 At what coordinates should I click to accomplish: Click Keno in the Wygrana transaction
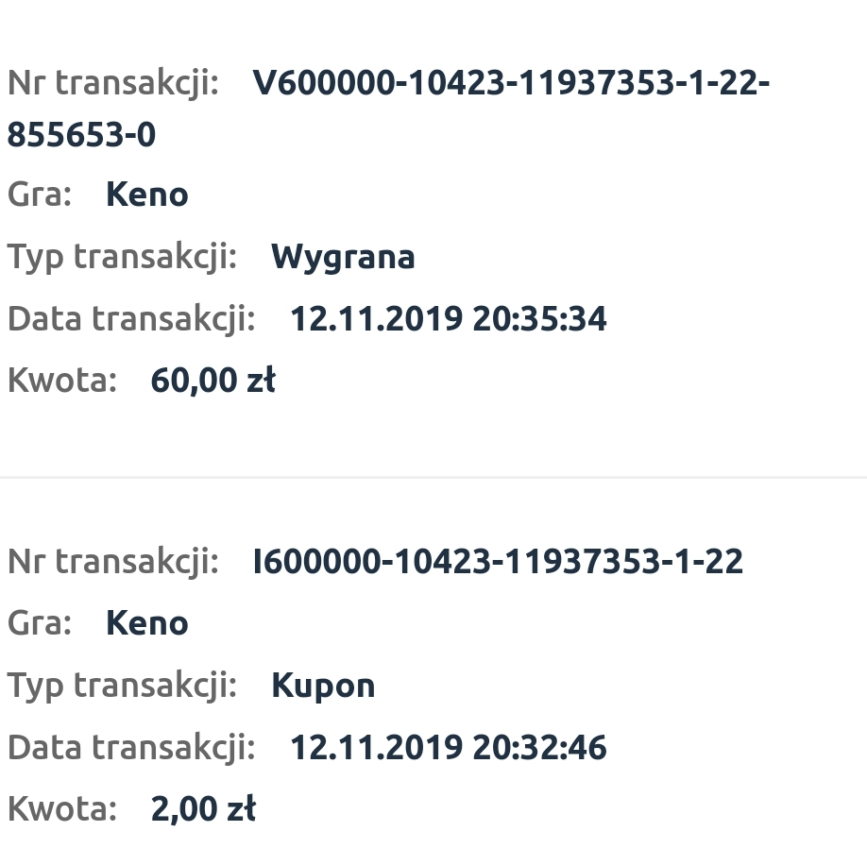click(147, 195)
